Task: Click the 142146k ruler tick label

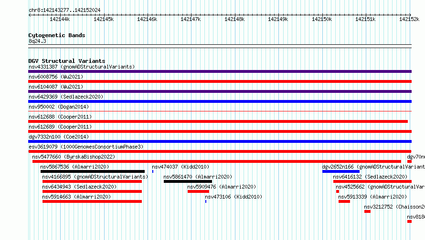Action: 147,19
